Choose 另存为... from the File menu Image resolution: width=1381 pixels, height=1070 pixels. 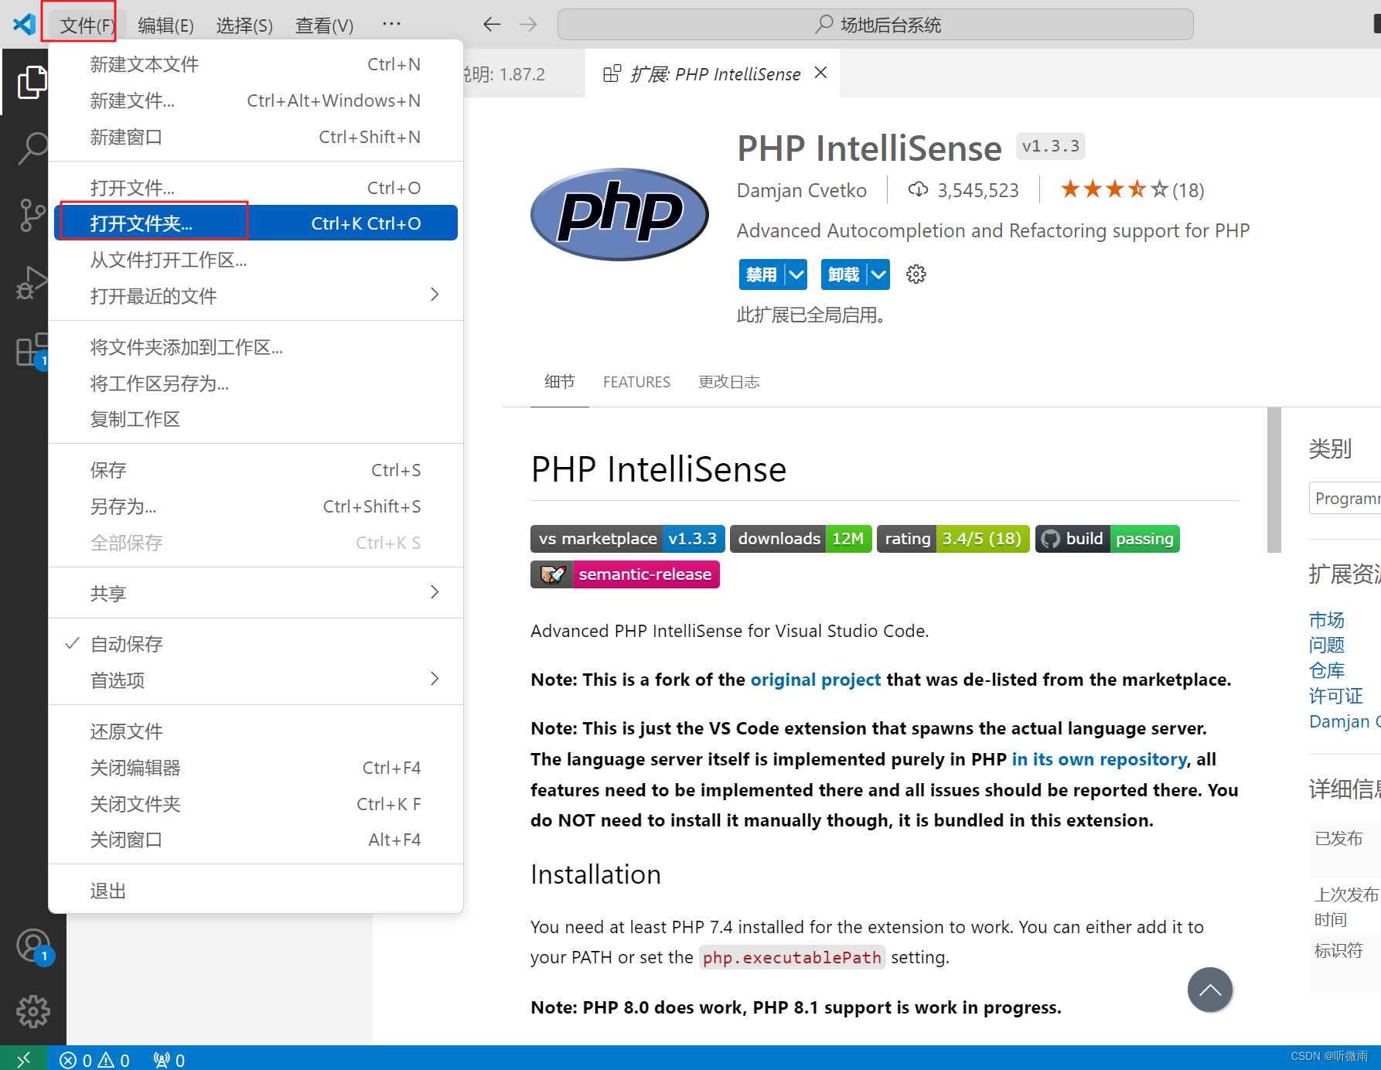(255, 506)
